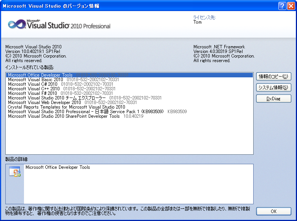Launch the DxDiag tool

(x=273, y=98)
